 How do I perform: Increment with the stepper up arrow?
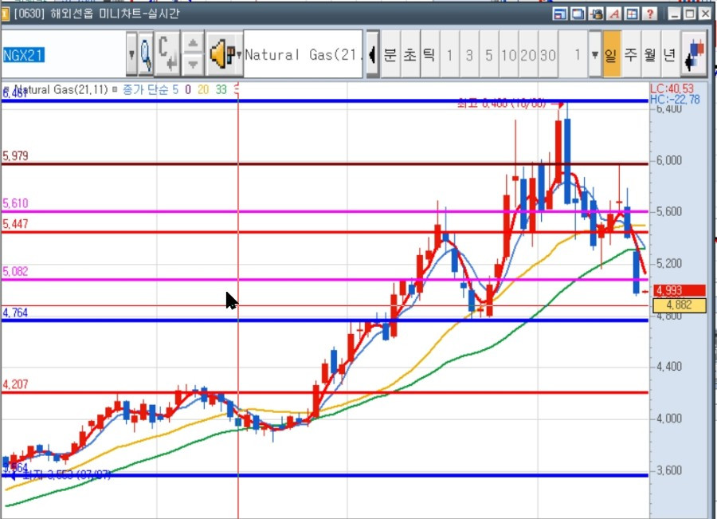pos(193,44)
